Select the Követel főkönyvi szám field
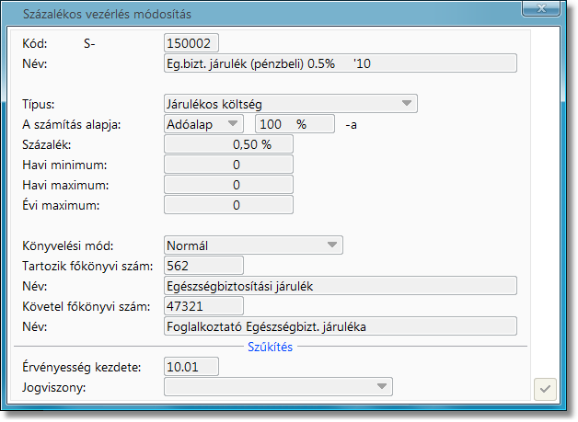 coord(202,306)
